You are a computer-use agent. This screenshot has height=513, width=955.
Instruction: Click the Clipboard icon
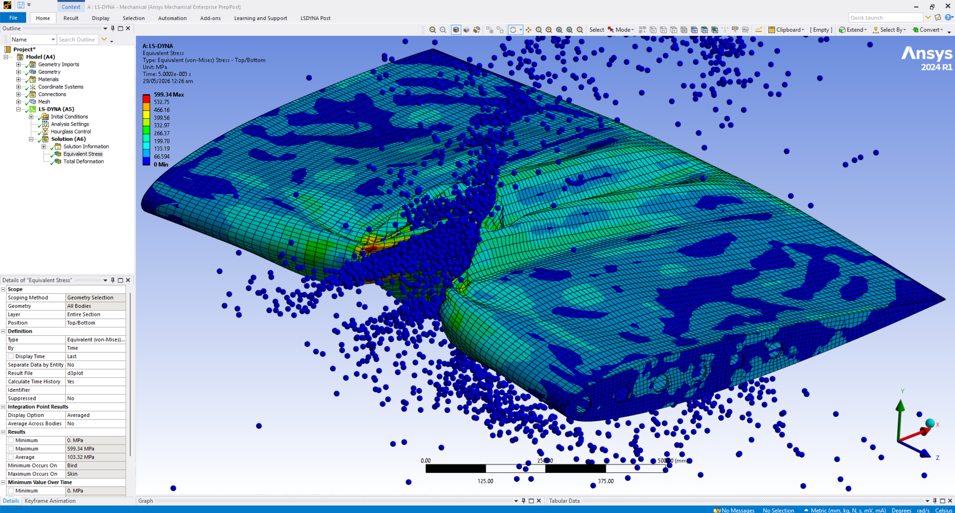771,30
